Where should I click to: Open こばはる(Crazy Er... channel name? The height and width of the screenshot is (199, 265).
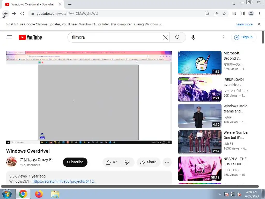tap(38, 160)
